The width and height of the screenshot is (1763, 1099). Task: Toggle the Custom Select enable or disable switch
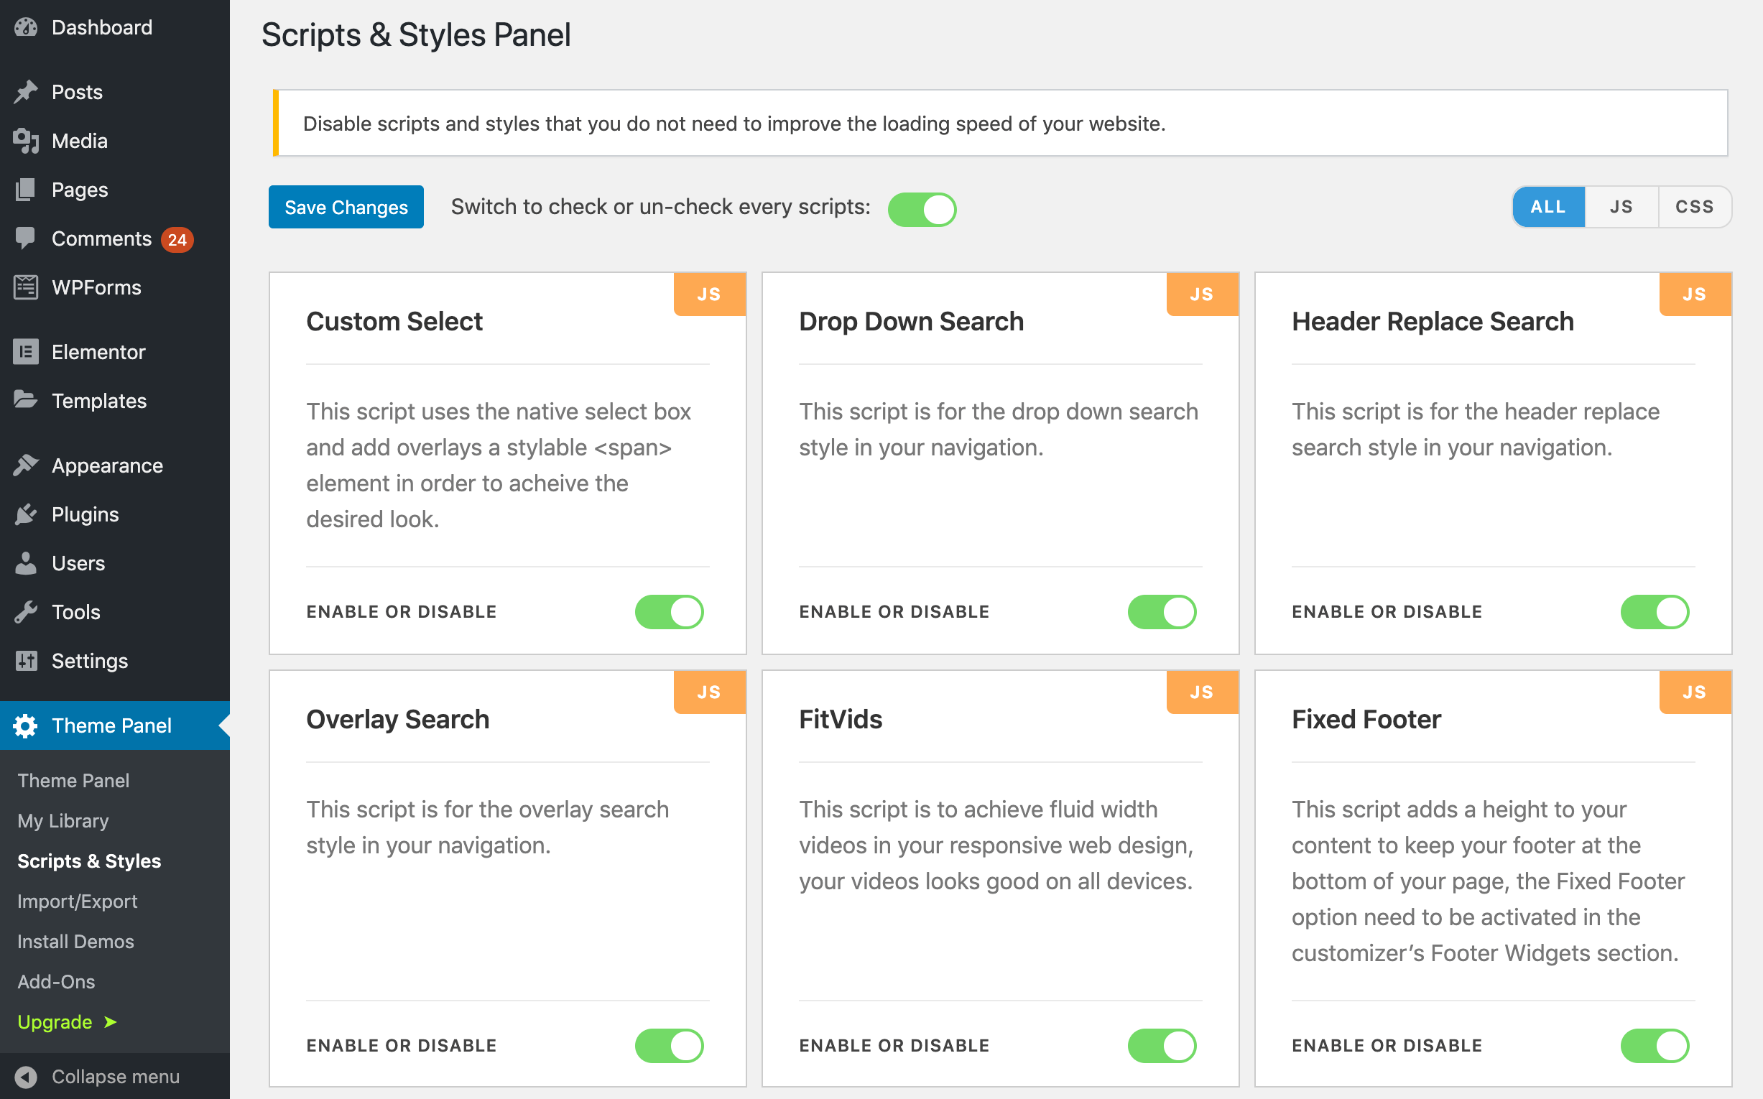pos(670,611)
